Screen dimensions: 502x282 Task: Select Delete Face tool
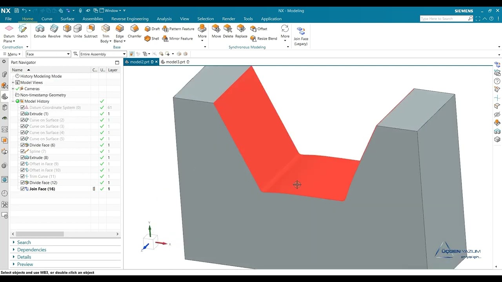tap(228, 31)
